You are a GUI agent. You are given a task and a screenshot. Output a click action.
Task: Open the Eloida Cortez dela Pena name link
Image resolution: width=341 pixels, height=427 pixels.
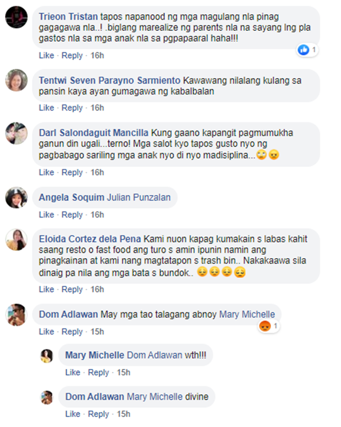pyautogui.click(x=90, y=239)
